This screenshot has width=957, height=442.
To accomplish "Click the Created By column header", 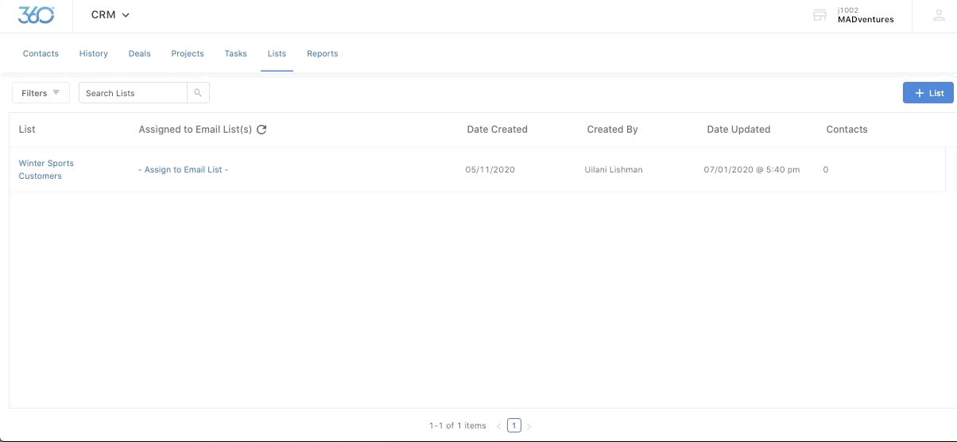I will (612, 130).
